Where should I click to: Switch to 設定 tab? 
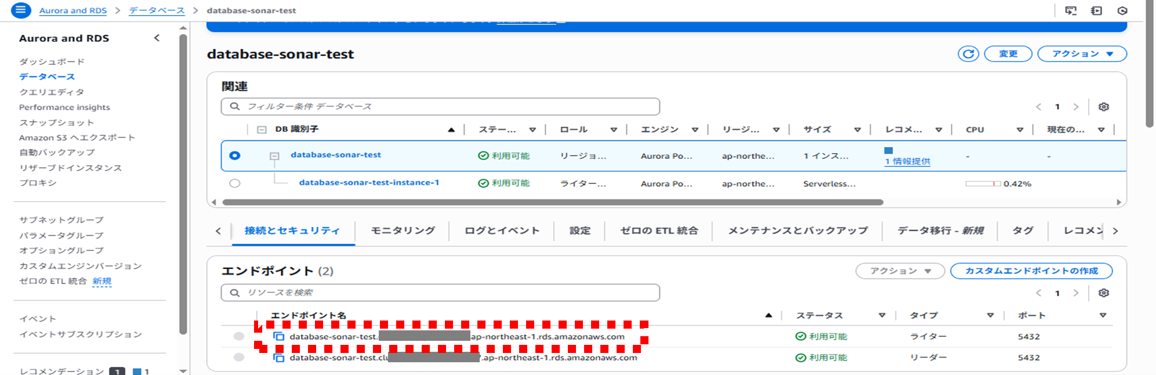pyautogui.click(x=580, y=231)
